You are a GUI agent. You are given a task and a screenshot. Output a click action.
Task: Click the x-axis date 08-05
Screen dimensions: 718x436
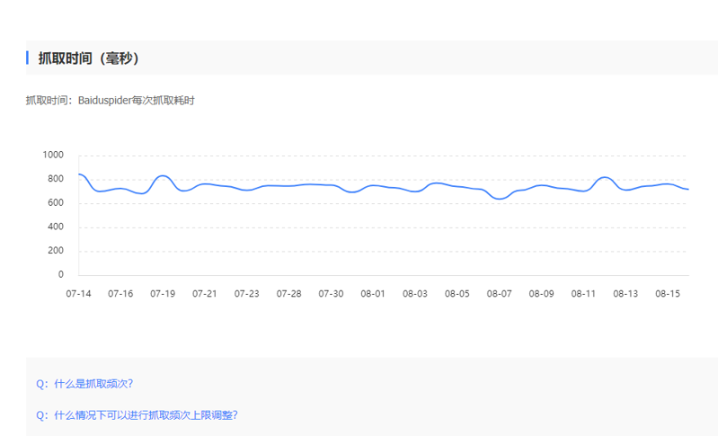[457, 294]
